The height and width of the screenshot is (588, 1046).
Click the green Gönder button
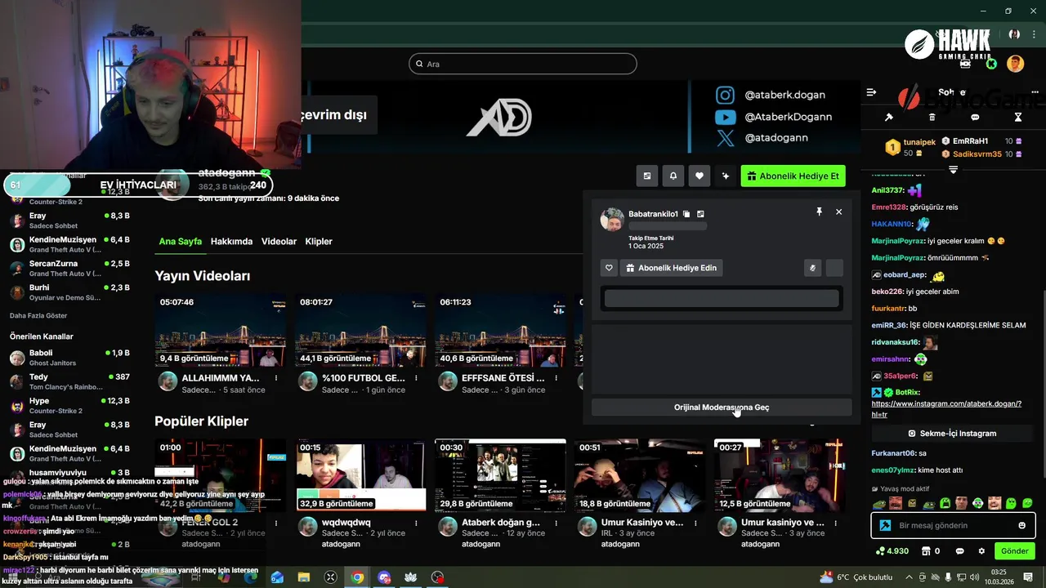1015,551
